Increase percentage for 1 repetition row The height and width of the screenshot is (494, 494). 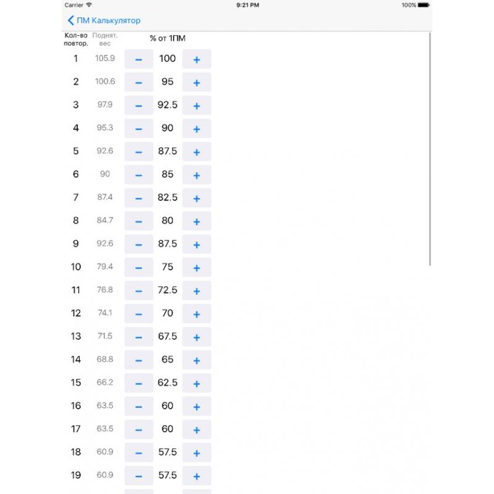pyautogui.click(x=196, y=59)
